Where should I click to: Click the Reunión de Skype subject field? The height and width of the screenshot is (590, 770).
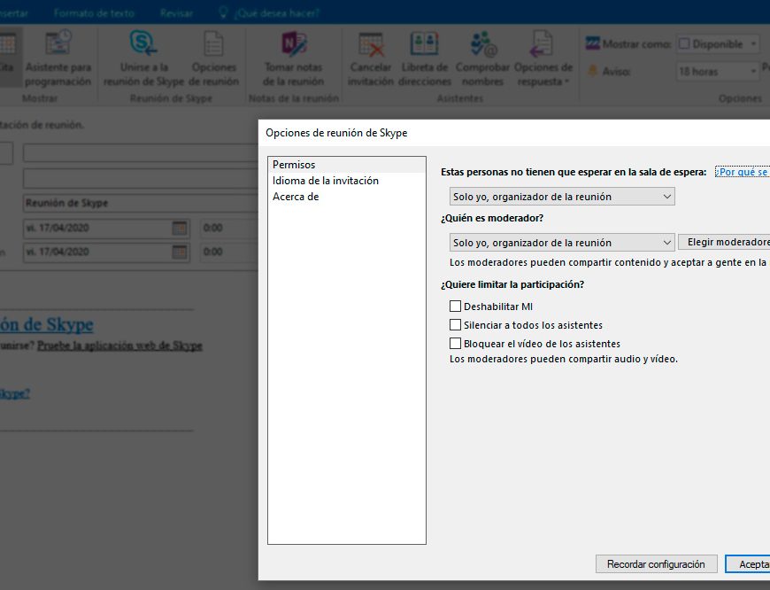tap(141, 203)
